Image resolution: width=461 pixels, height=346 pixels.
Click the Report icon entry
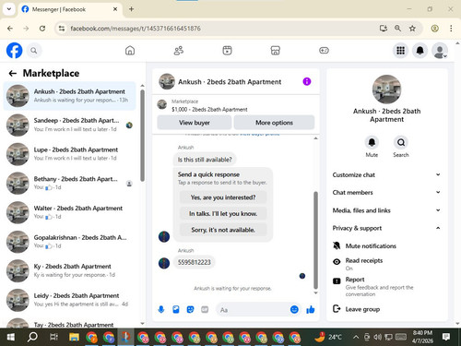pos(337,280)
